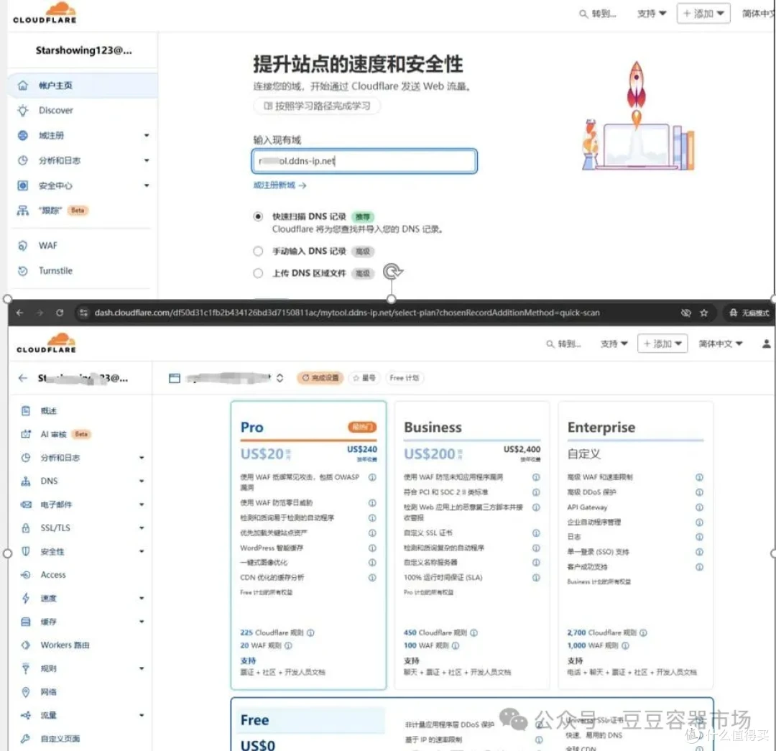776x751 pixels.
Task: Click the 星号 star button beside the domain
Action: pos(364,378)
